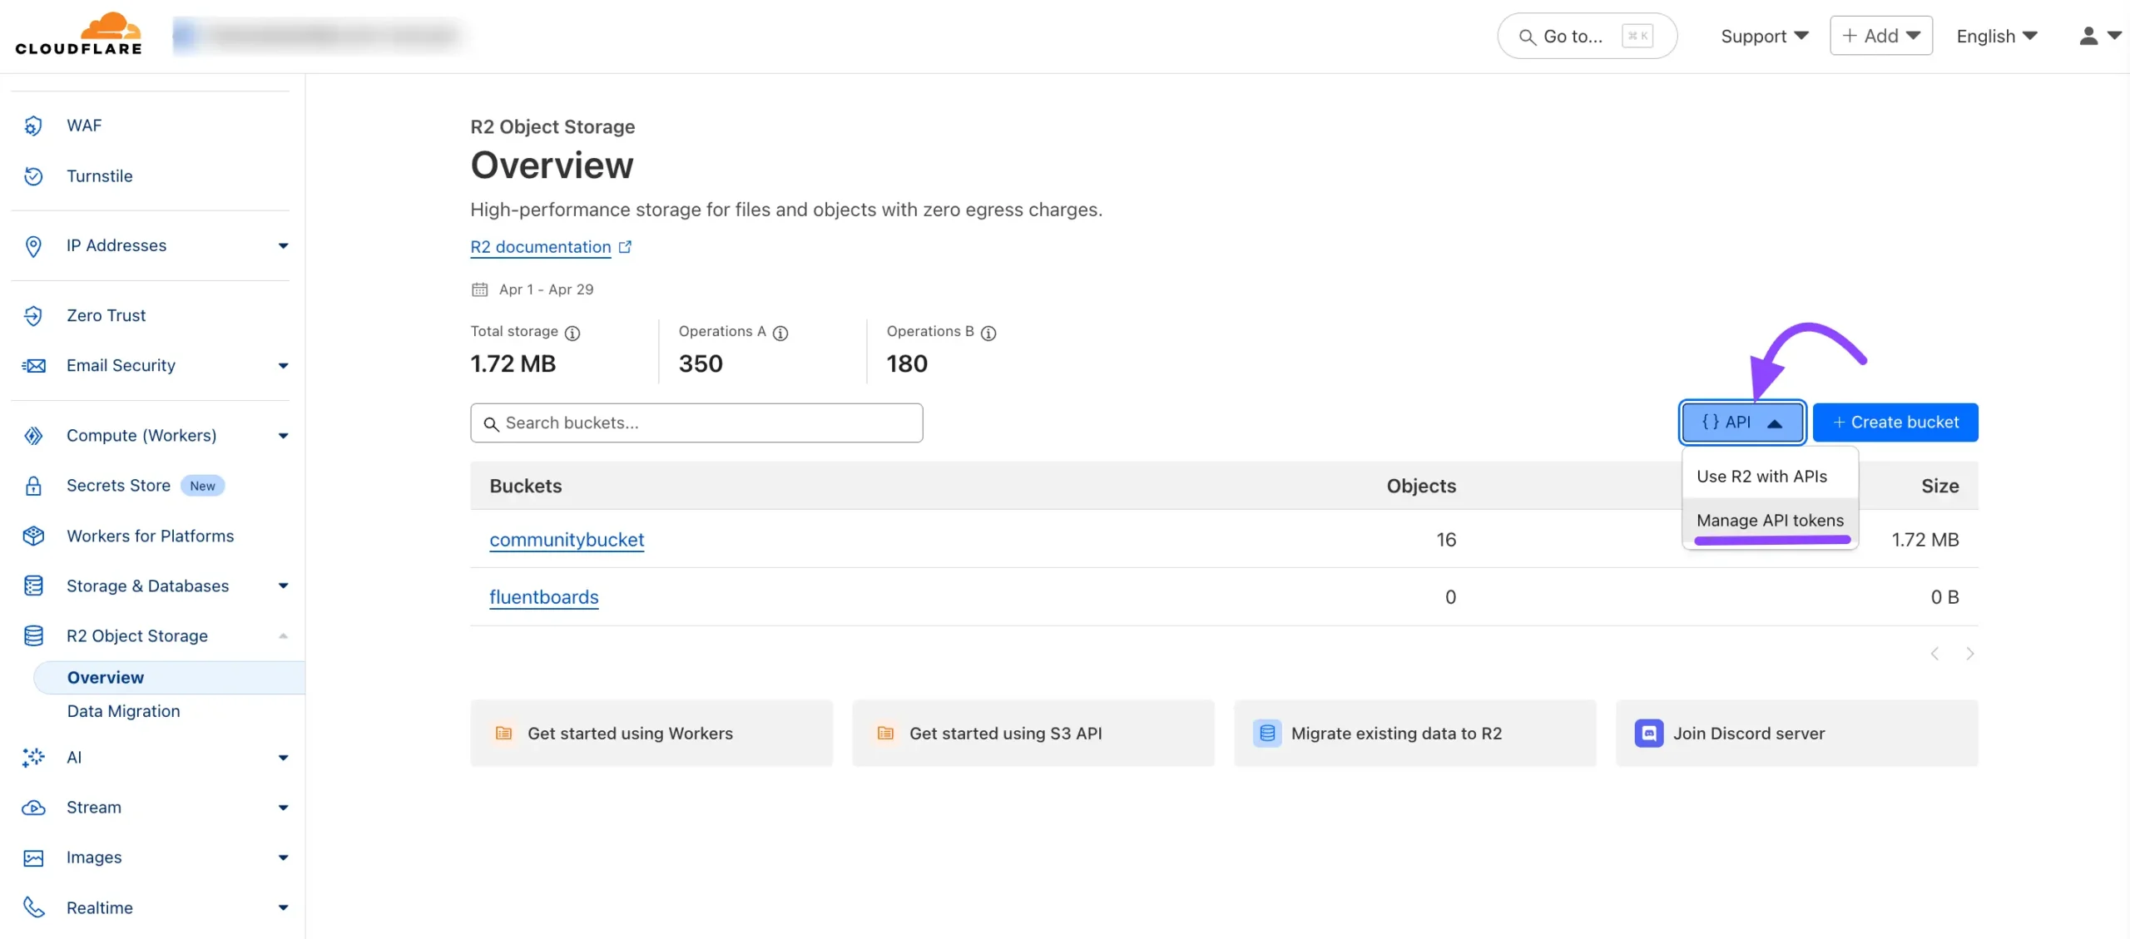The width and height of the screenshot is (2130, 939).
Task: Click the Operations A info icon
Action: 780,333
